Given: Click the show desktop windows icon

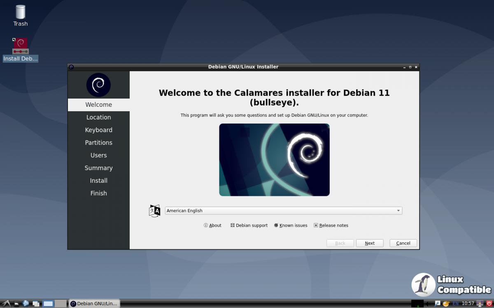Looking at the screenshot, I should click(36, 304).
